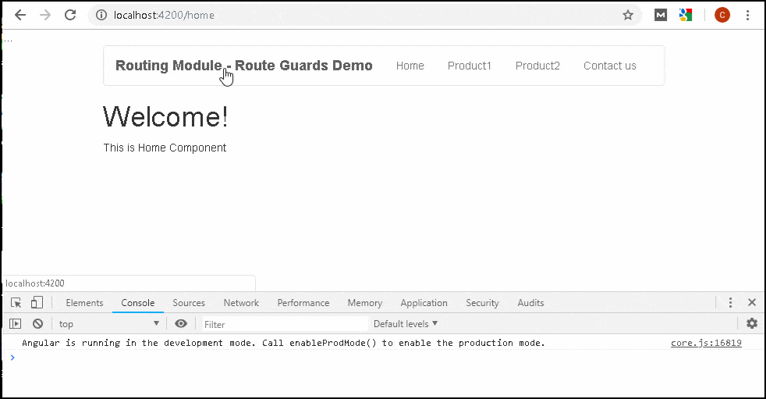The height and width of the screenshot is (399, 766).
Task: Click the browser back arrow
Action: [21, 15]
